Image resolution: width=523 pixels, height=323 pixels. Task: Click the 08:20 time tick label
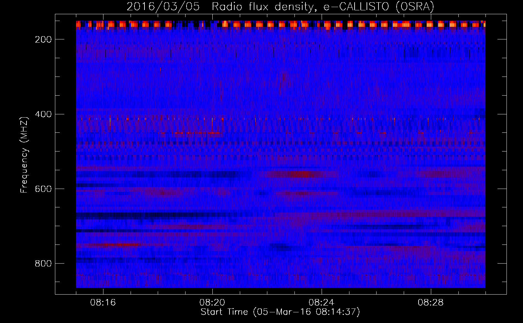tap(212, 303)
